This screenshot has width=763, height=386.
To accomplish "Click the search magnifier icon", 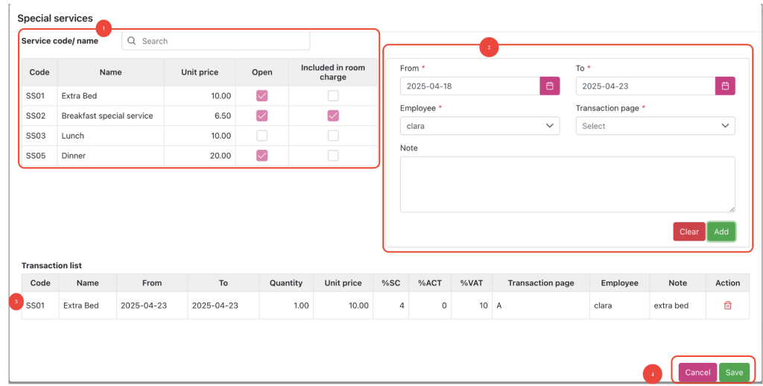I will (132, 41).
